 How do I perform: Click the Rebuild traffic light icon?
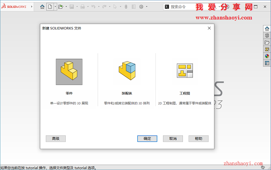click(126, 7)
